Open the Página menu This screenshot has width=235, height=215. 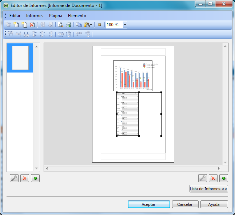tap(55, 16)
